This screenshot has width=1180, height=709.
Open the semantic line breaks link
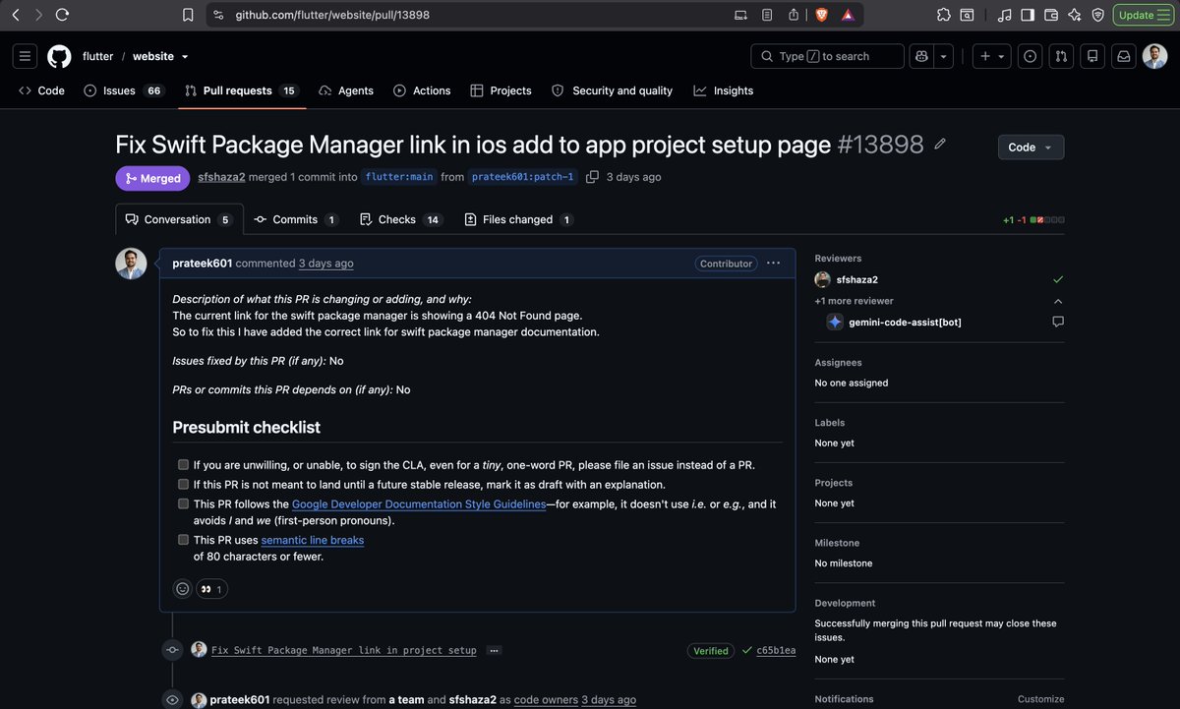pyautogui.click(x=313, y=540)
